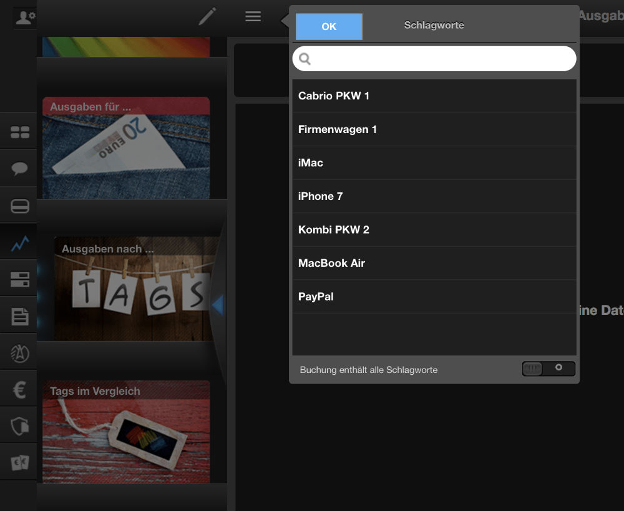Open the user settings icon

coord(25,17)
